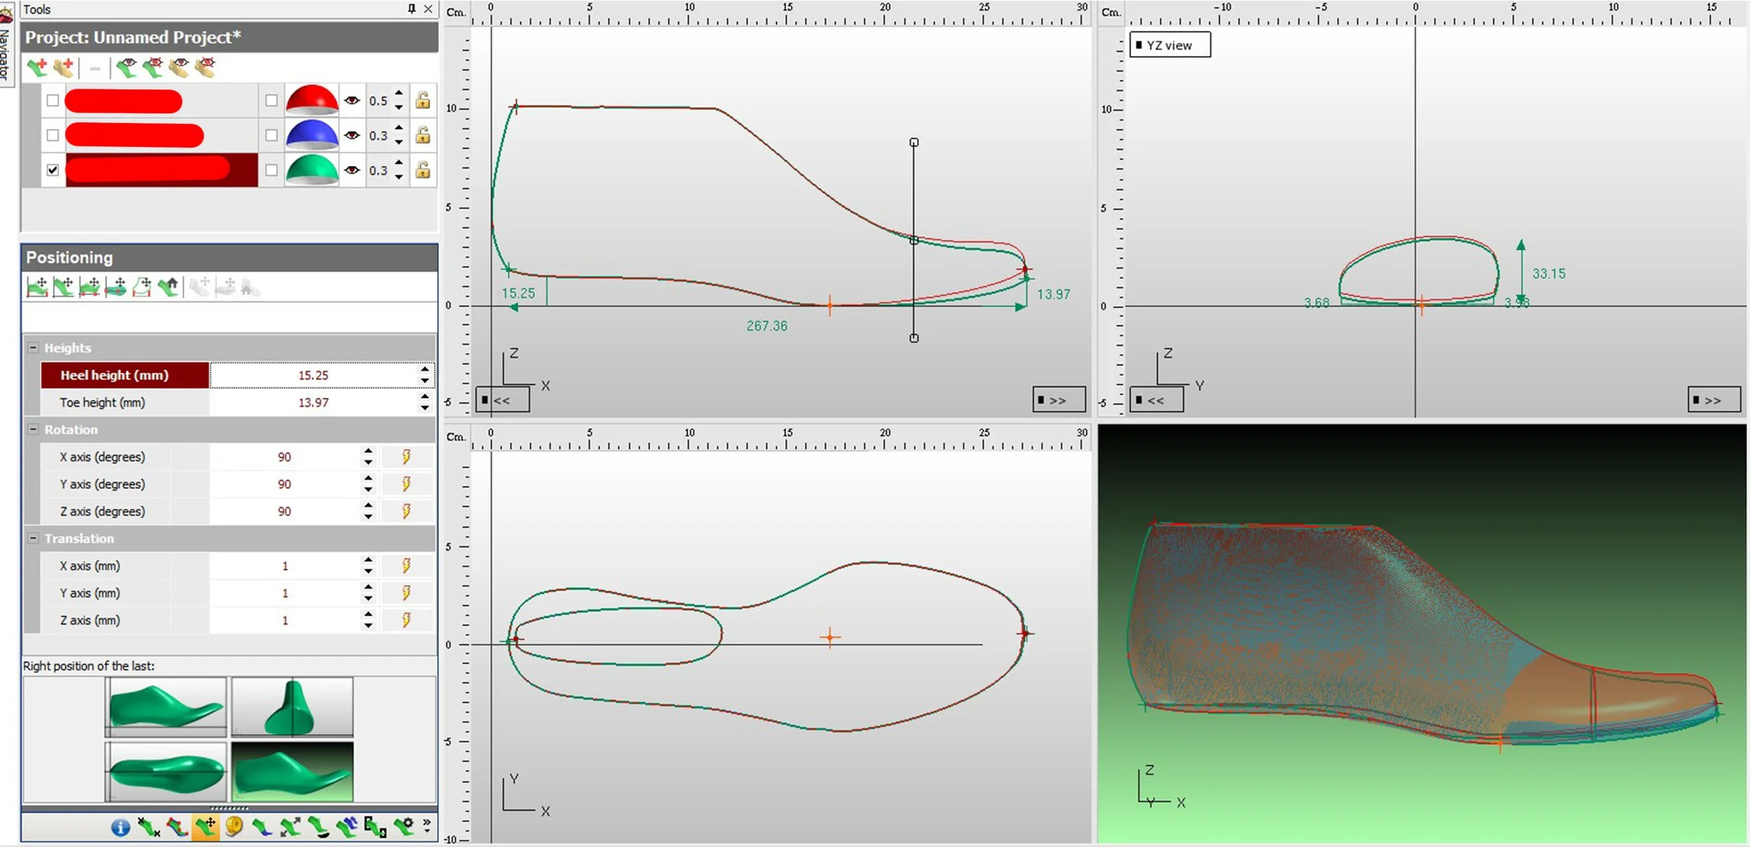The width and height of the screenshot is (1750, 848).
Task: Open the Navigator side tab
Action: 6,49
